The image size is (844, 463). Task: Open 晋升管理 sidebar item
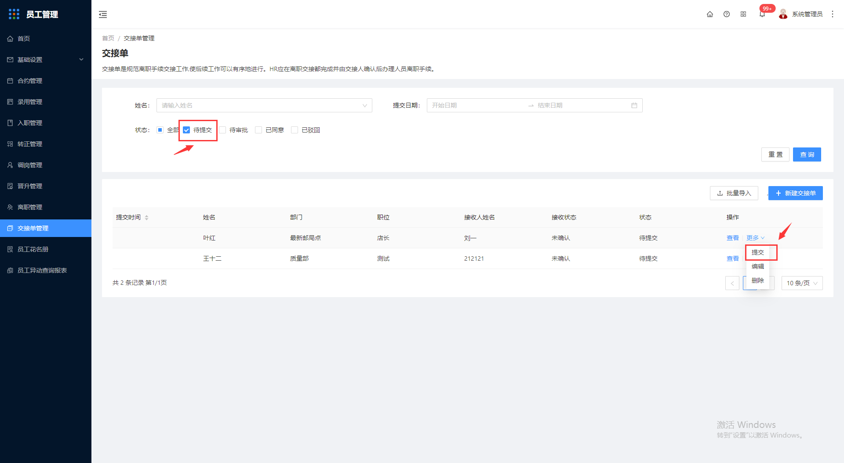(46, 186)
